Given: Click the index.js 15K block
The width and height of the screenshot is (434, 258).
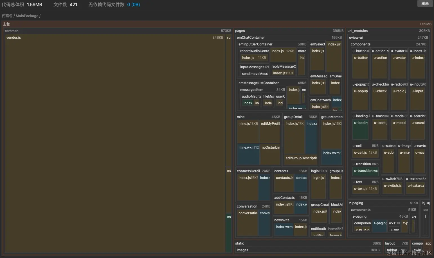Looking at the screenshot, I should coord(248,188).
